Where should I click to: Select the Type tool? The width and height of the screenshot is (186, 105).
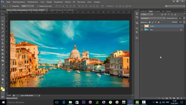point(3,68)
